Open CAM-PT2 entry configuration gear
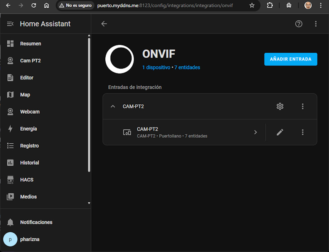Viewport: 329px width, 252px height. 280,106
